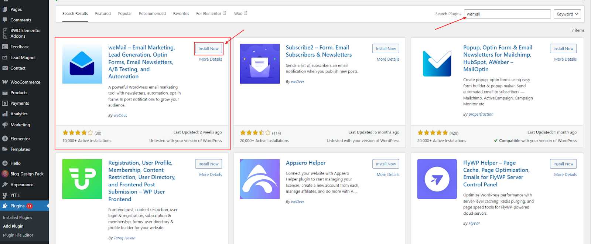Switch to the Search Results tab
This screenshot has height=244, width=591.
pos(75,14)
